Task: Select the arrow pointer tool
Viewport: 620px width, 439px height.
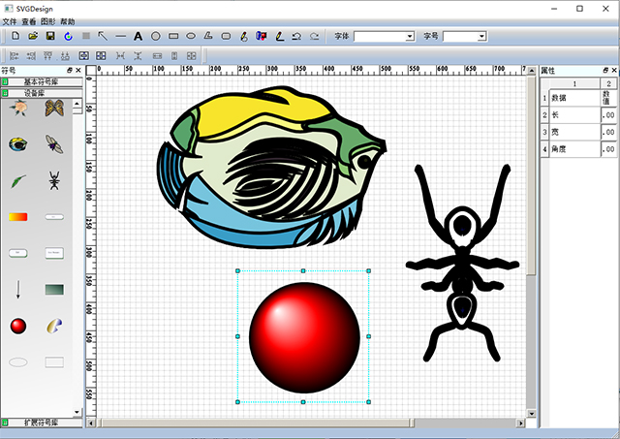Action: coord(103,36)
